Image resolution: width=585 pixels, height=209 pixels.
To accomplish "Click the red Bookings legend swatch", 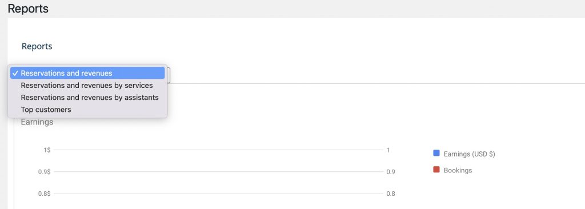I will click(436, 170).
